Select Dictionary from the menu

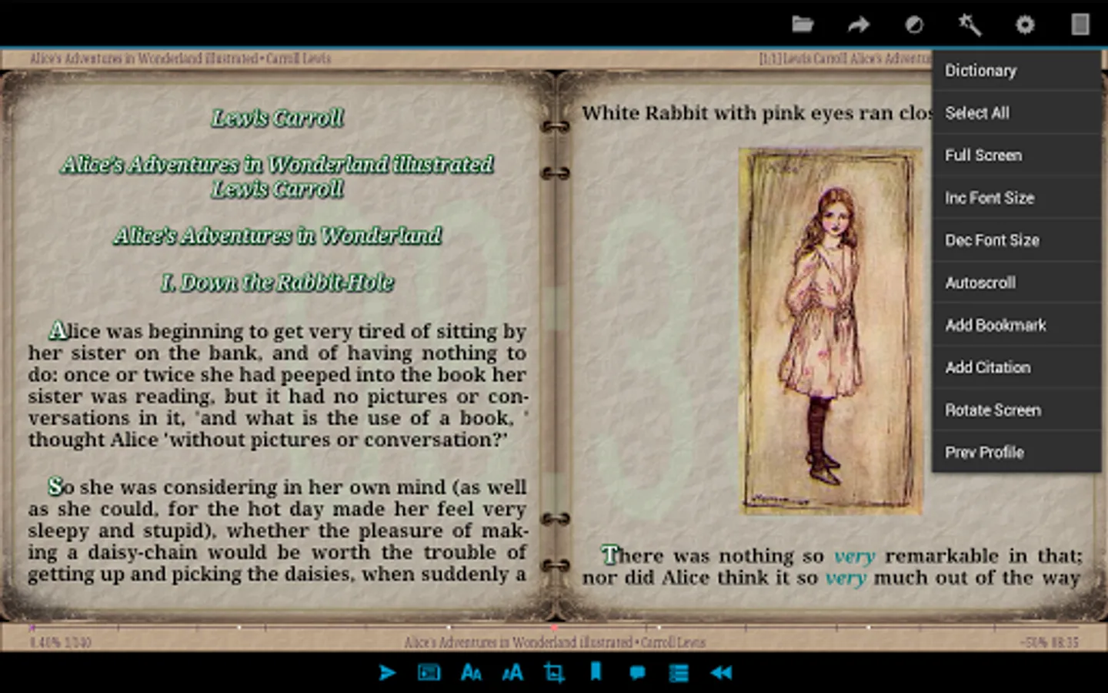(x=1016, y=71)
